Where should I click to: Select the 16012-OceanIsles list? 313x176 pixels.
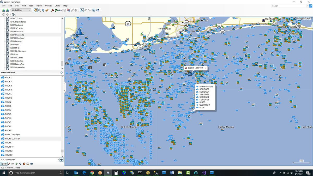tap(17, 67)
